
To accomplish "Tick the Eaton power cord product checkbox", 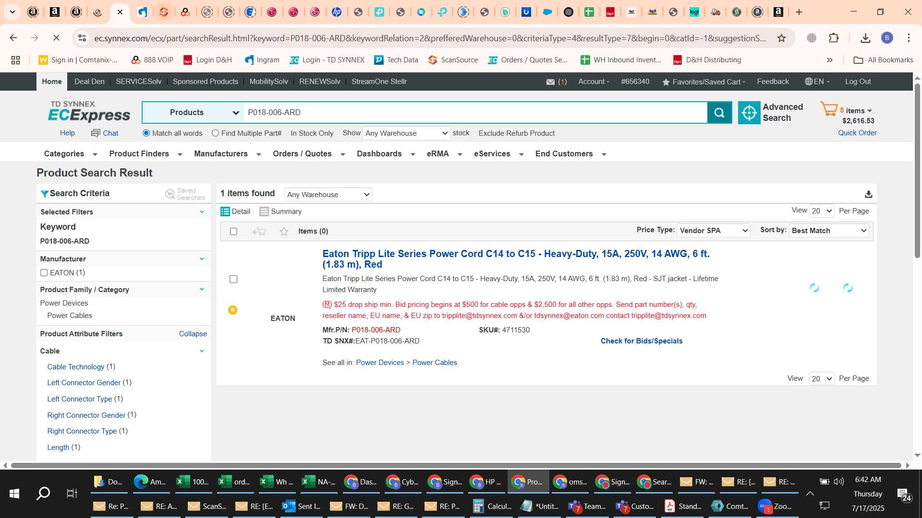I will [233, 279].
